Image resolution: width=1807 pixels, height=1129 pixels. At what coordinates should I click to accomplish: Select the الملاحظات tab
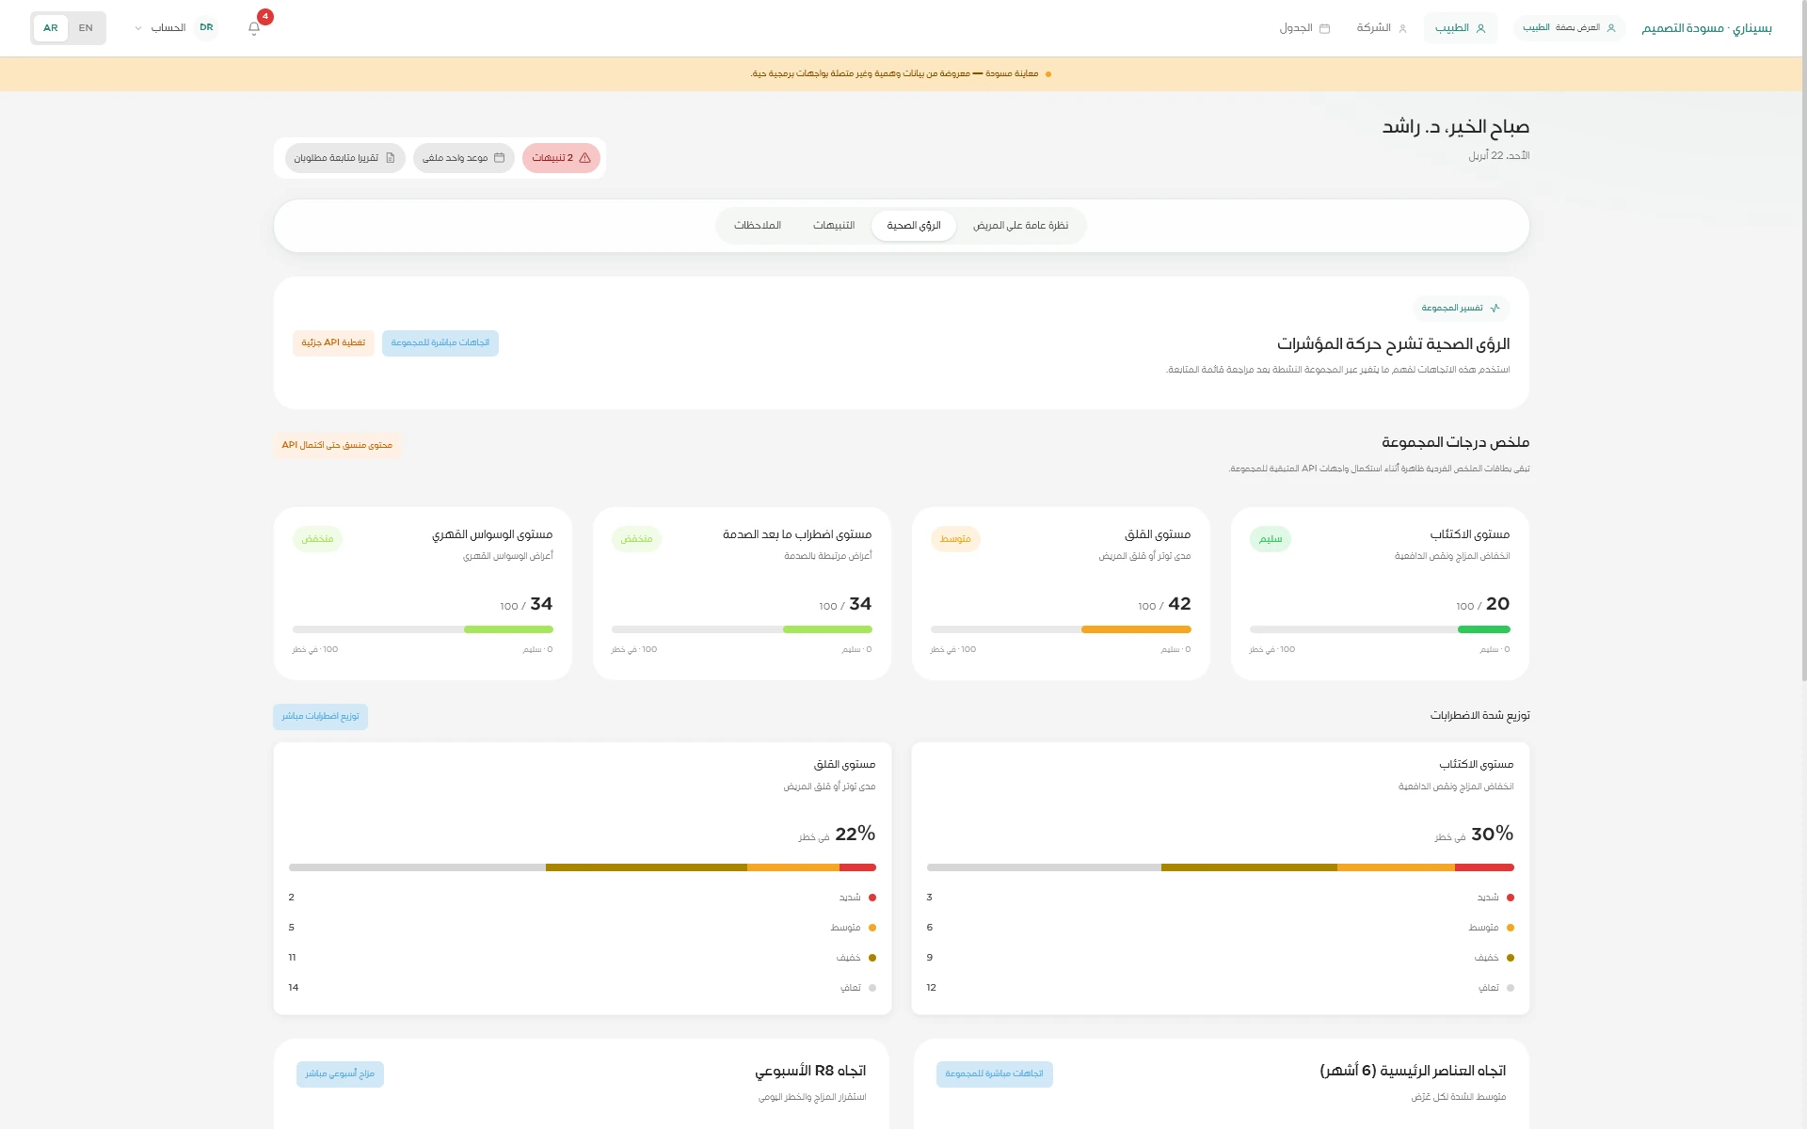(x=758, y=226)
